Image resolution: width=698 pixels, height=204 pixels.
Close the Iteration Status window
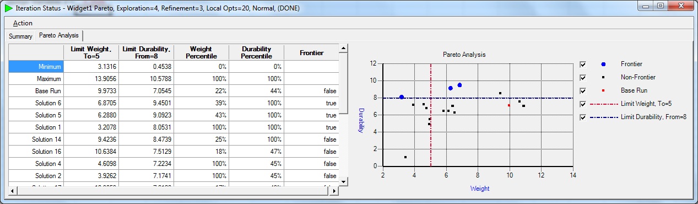(x=681, y=7)
